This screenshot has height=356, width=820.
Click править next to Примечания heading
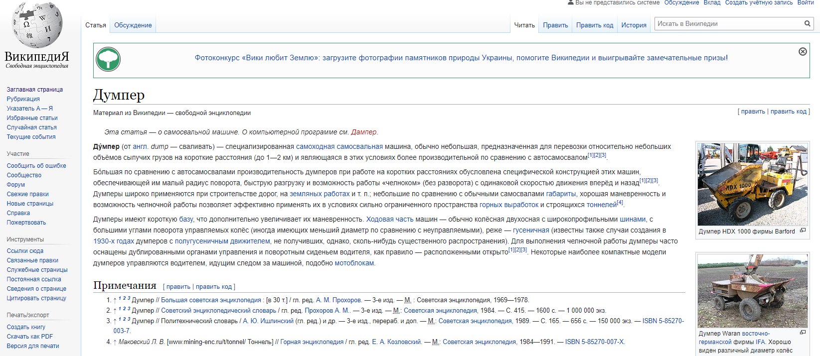point(178,287)
